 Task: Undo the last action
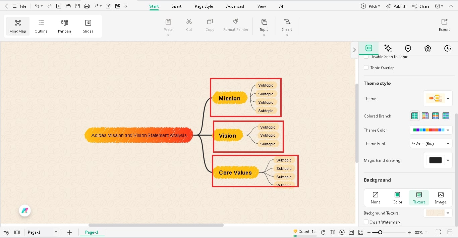[x=37, y=6]
